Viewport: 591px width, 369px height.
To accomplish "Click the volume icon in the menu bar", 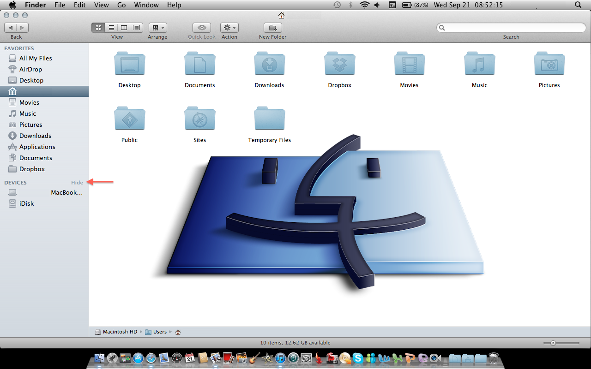I will coord(377,5).
